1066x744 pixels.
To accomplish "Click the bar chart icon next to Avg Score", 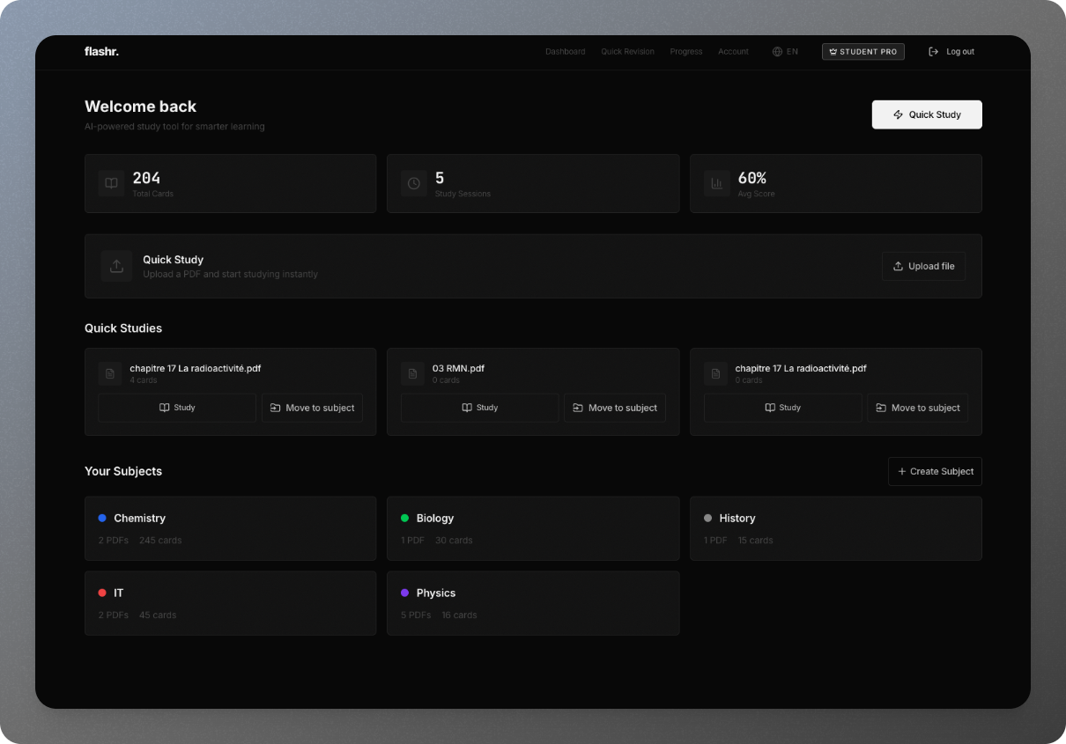I will pyautogui.click(x=716, y=183).
